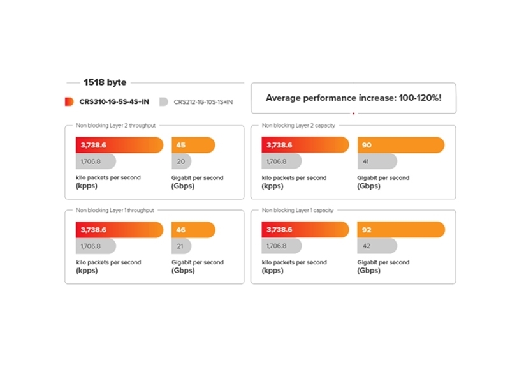This screenshot has height=383, width=510.
Task: Click the gray 20 Gbps bar
Action: coord(182,161)
